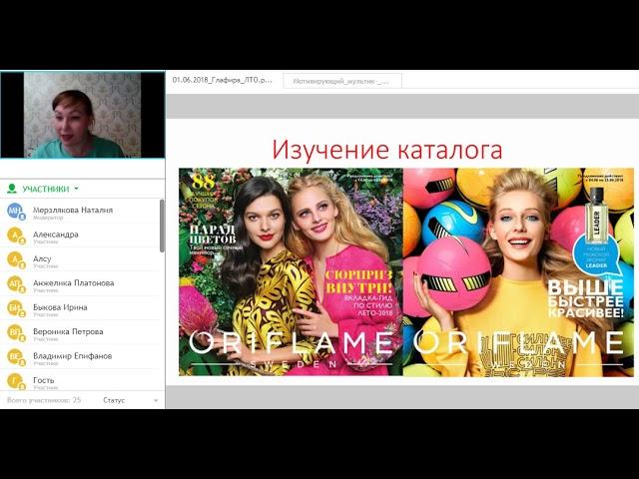Click participant name Мерзлякова Наталия

73,211
